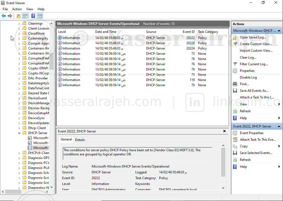283x201 pixels.
Task: Click the green Refresh icon in the Event 20222 section
Action: [235, 160]
